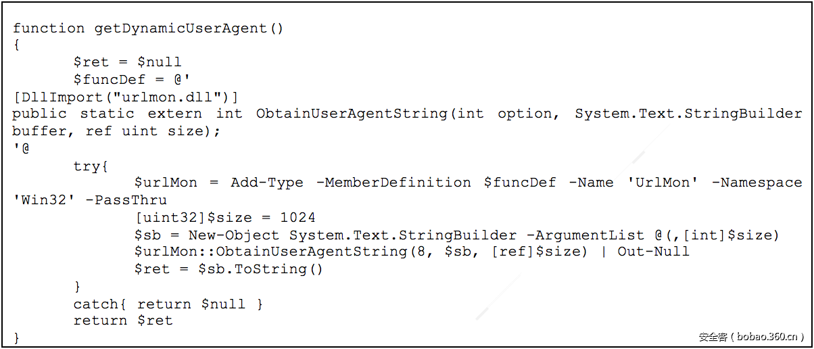Click the DllImport urlmon.dll attribute line
This screenshot has height=349, width=814.
coord(126,97)
